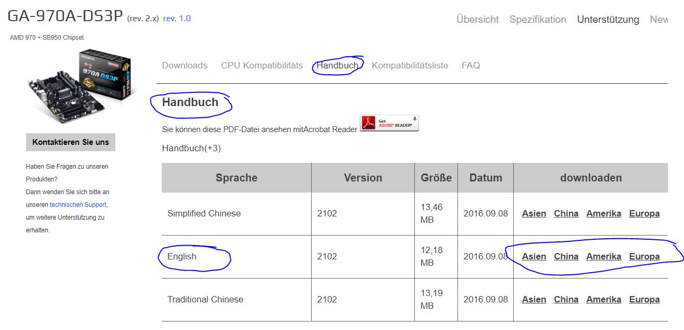Go to the Downloads sub-tab
The width and height of the screenshot is (684, 330).
[185, 65]
